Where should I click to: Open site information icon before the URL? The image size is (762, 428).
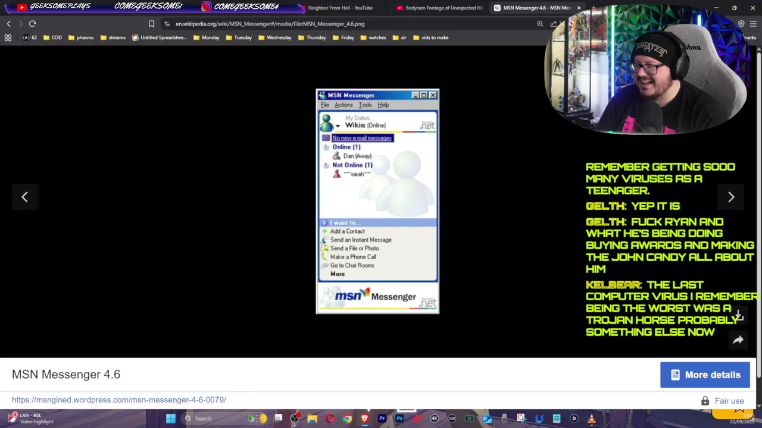[x=167, y=24]
